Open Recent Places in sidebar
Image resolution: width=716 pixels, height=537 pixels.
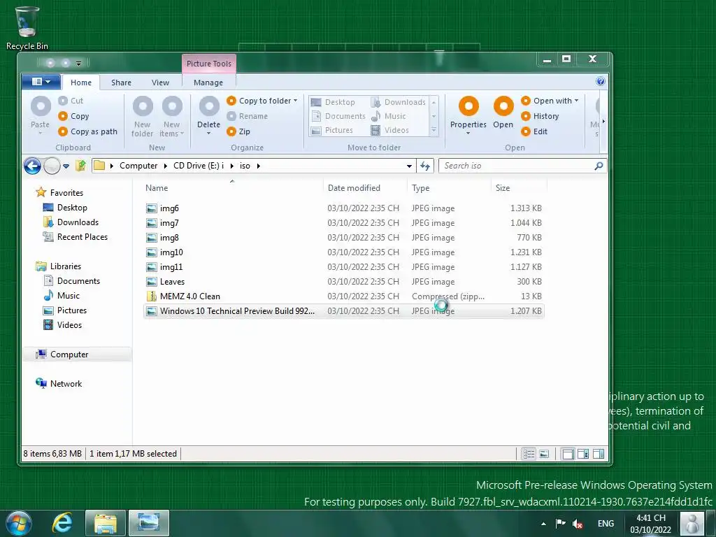76,236
